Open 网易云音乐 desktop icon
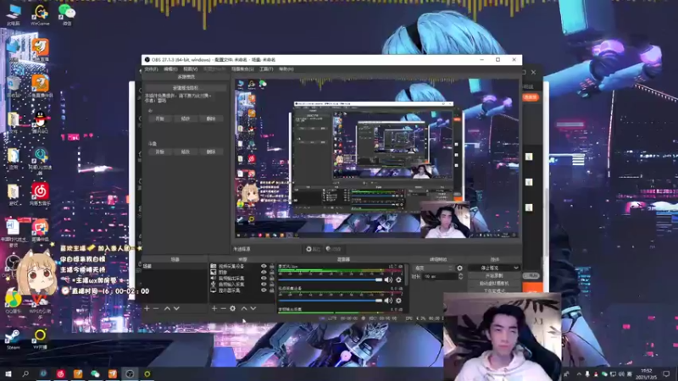 point(40,194)
